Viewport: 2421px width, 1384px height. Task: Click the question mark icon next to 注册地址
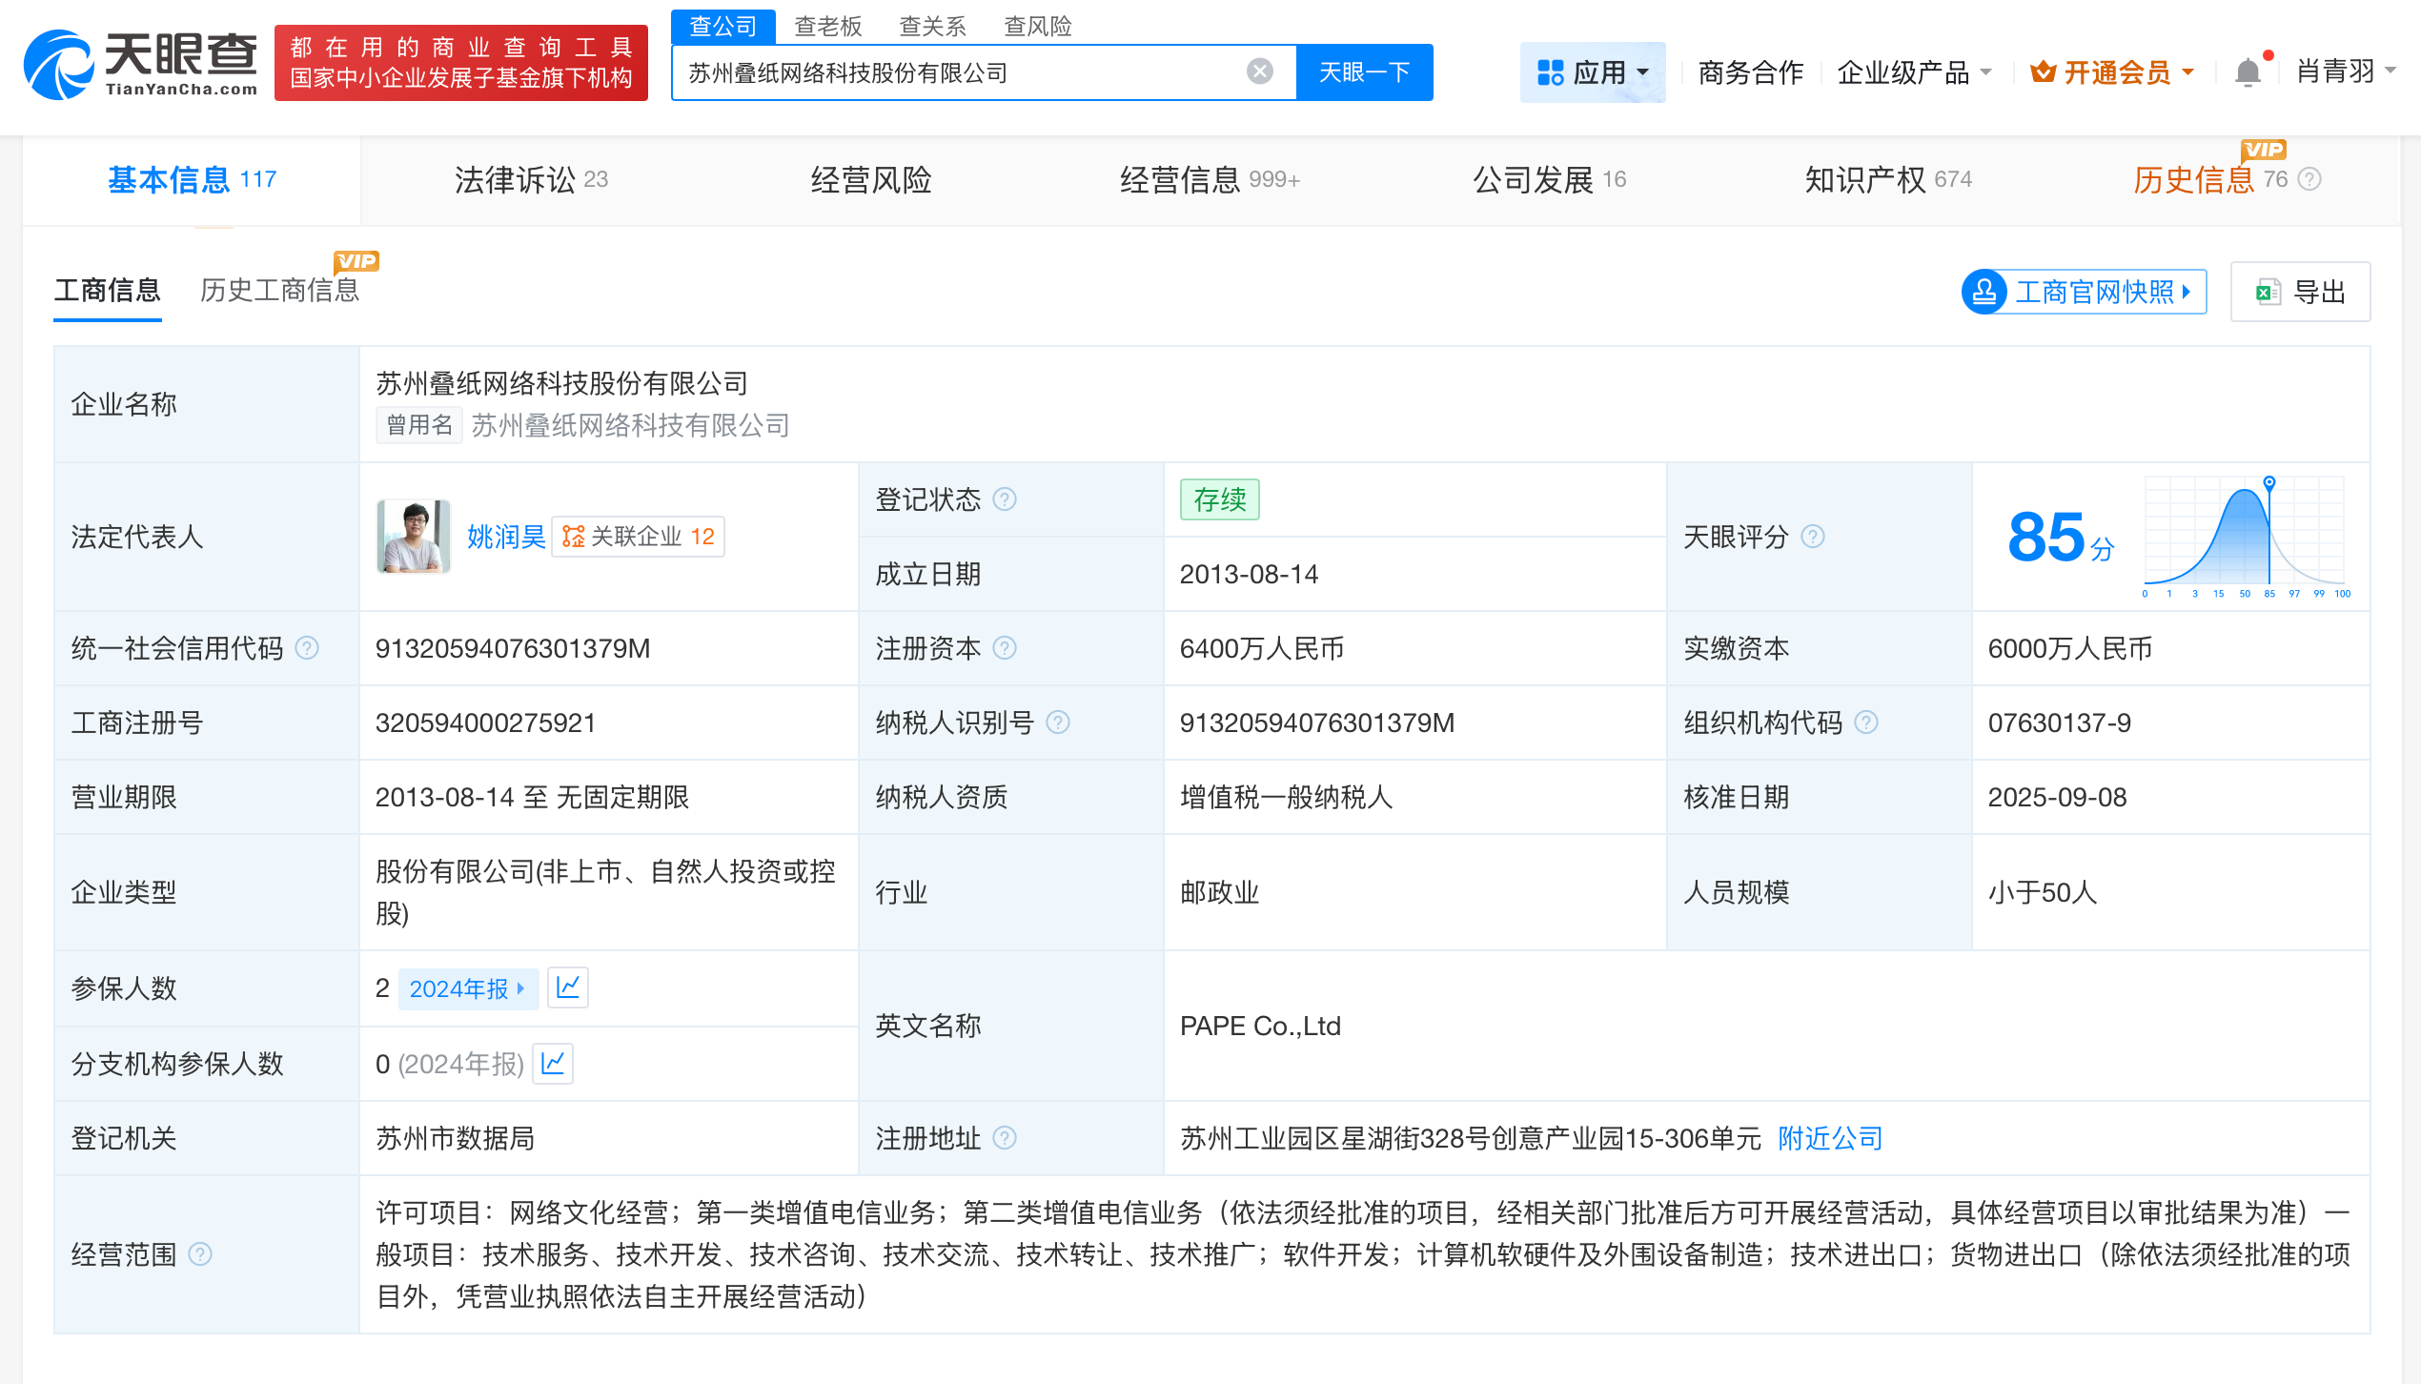1004,1138
